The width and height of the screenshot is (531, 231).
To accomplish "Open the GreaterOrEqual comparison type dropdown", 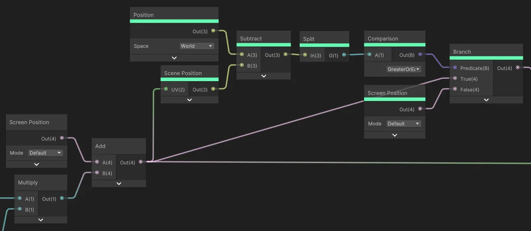I will pos(403,69).
